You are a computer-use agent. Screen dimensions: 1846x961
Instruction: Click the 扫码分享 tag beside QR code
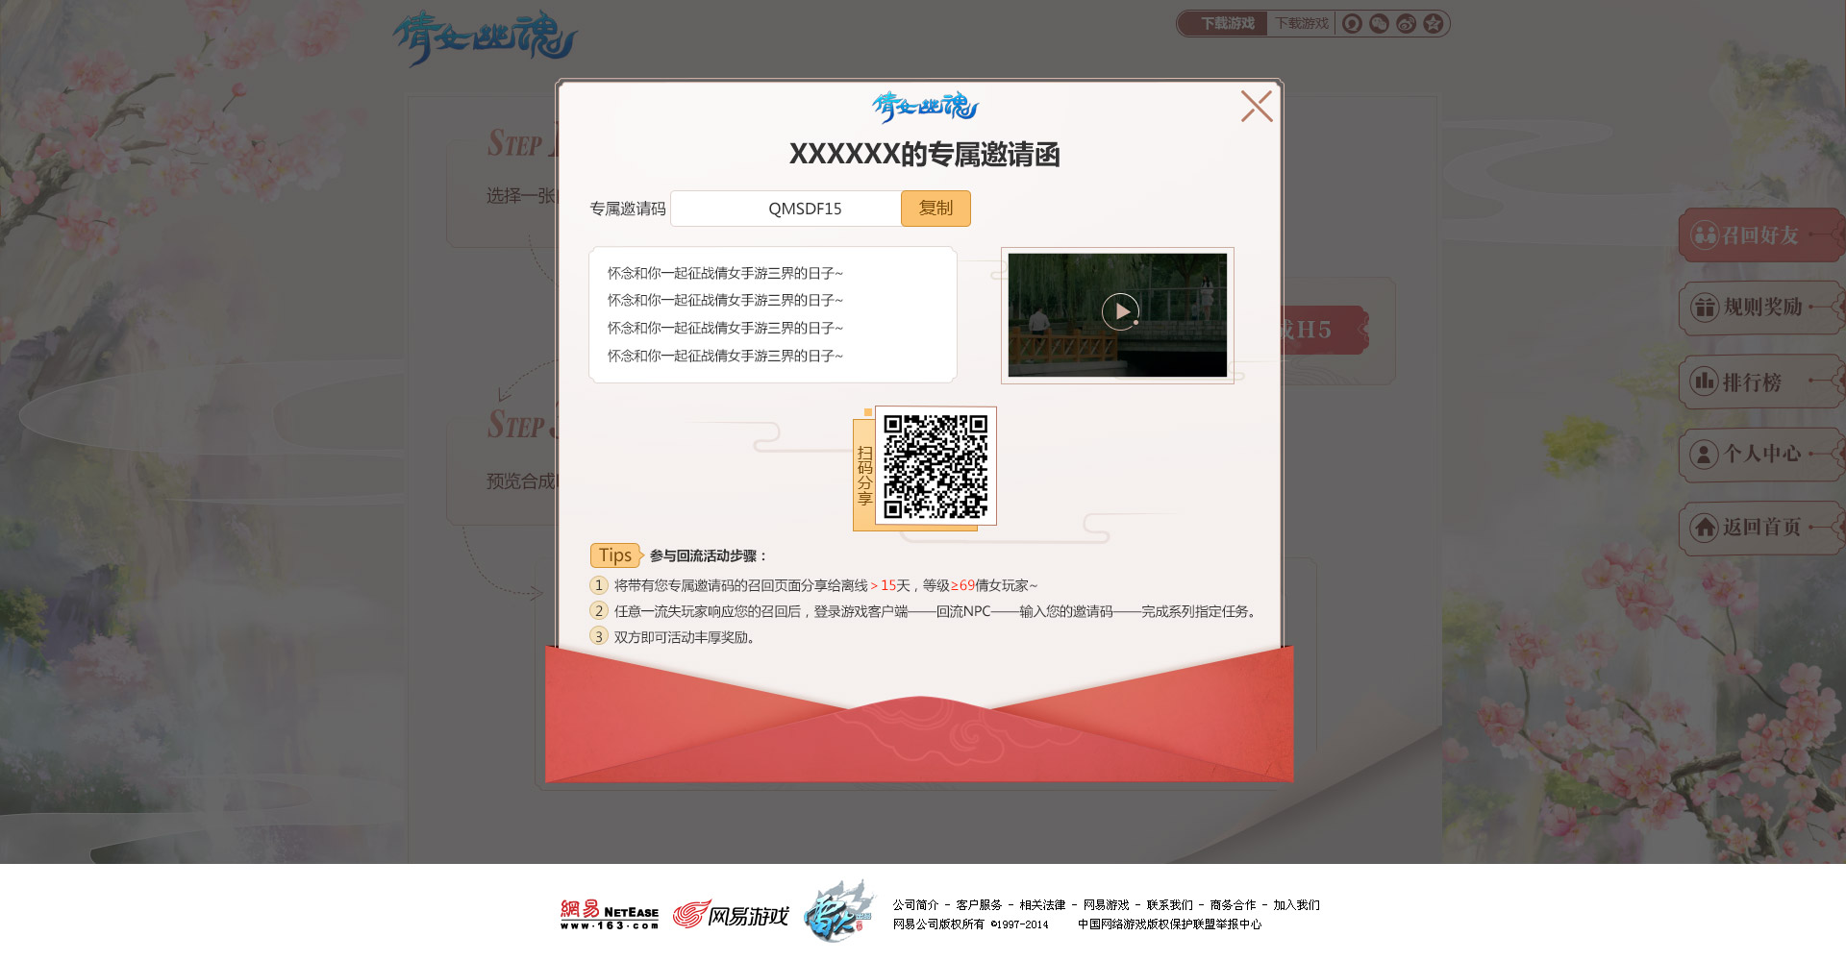click(x=864, y=475)
